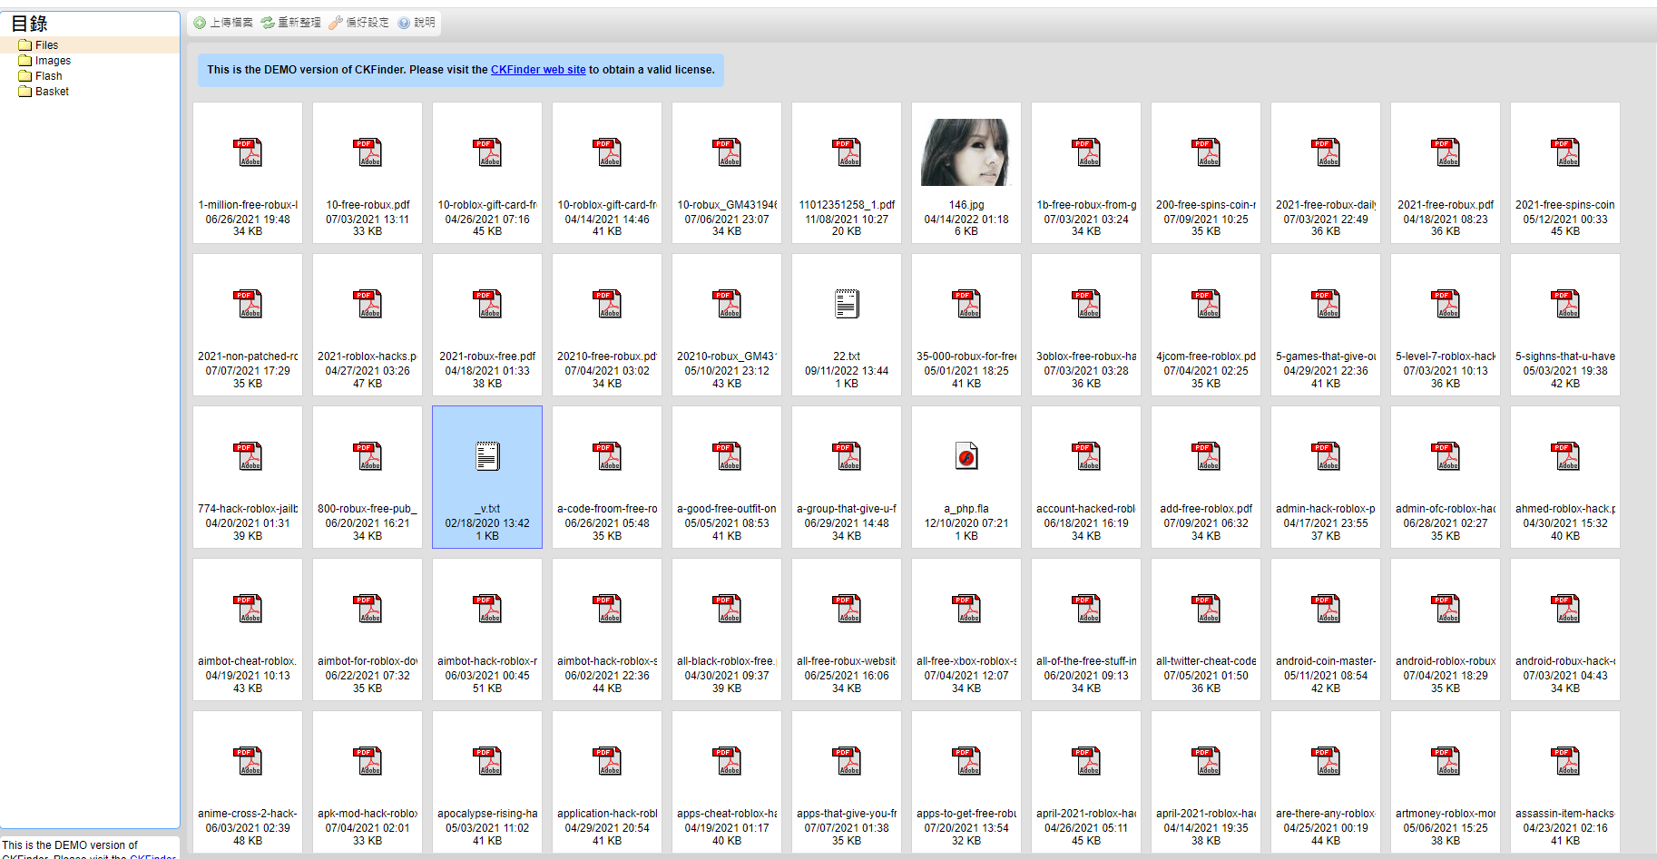Select PDF icon of account-hacked-robl file
The height and width of the screenshot is (859, 1657).
[x=1086, y=456]
